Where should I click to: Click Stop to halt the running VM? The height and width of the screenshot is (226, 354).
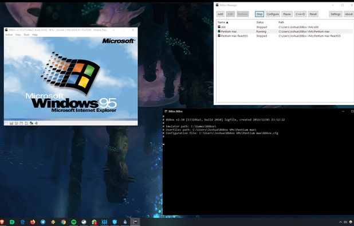tap(259, 14)
